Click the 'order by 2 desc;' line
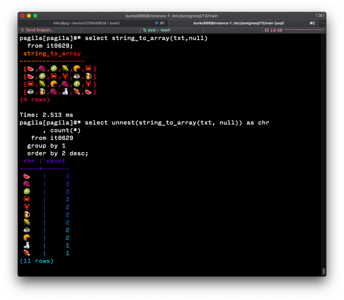The image size is (344, 300). click(x=58, y=153)
